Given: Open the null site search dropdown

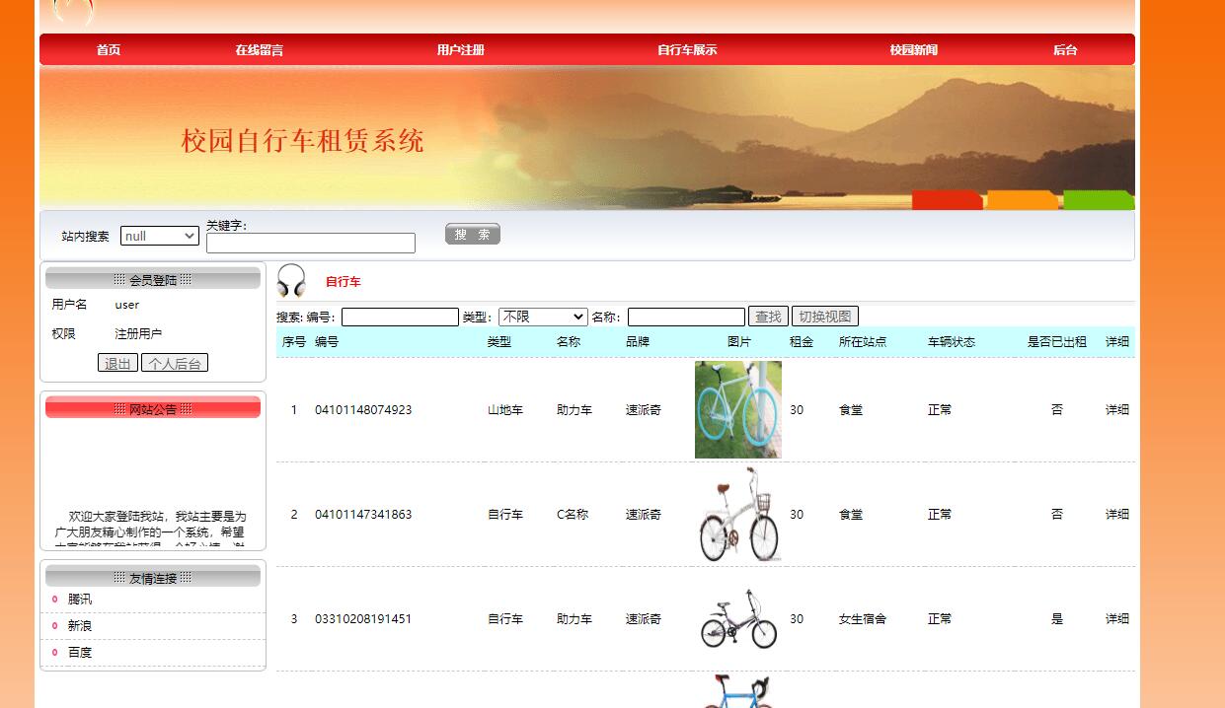Looking at the screenshot, I should click(x=159, y=235).
